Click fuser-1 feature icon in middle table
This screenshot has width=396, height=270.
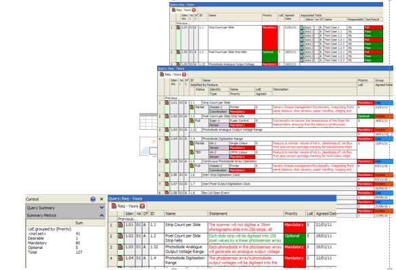(192, 121)
